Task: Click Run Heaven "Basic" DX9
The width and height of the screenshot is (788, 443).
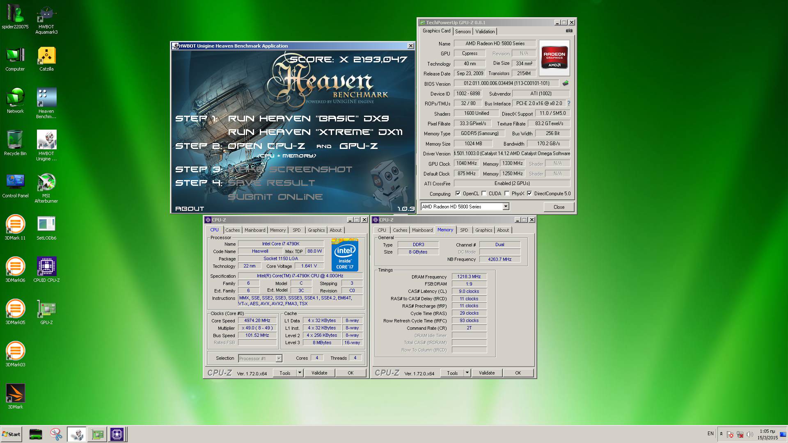Action: point(308,119)
